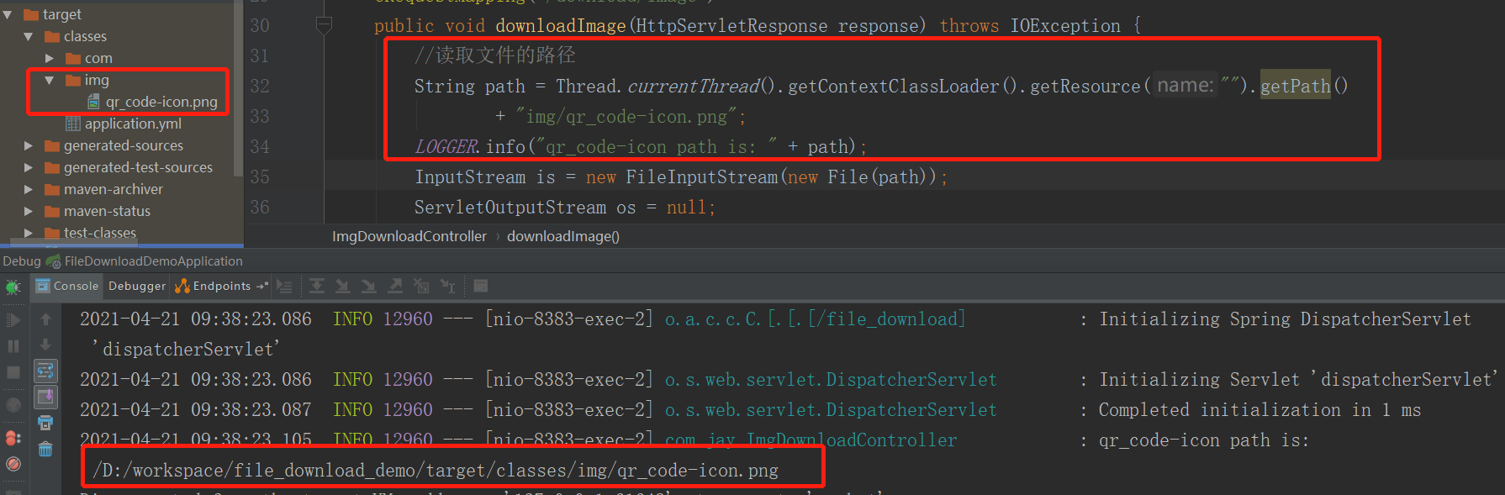
Task: Expand the maven-status folder
Action: 29,211
